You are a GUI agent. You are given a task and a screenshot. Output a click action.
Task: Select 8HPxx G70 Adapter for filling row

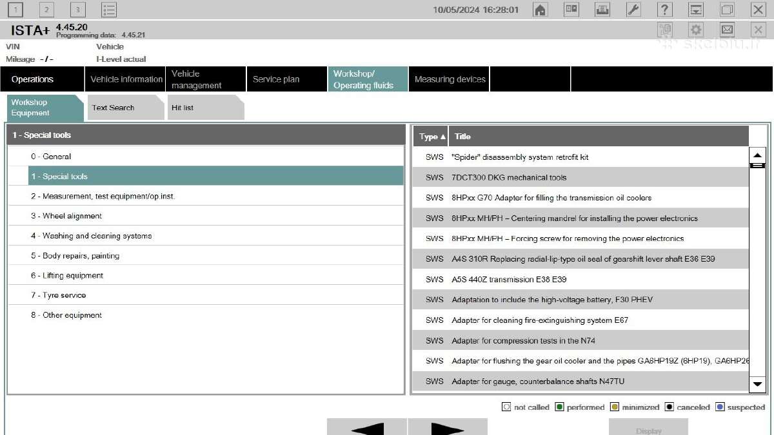(x=580, y=198)
